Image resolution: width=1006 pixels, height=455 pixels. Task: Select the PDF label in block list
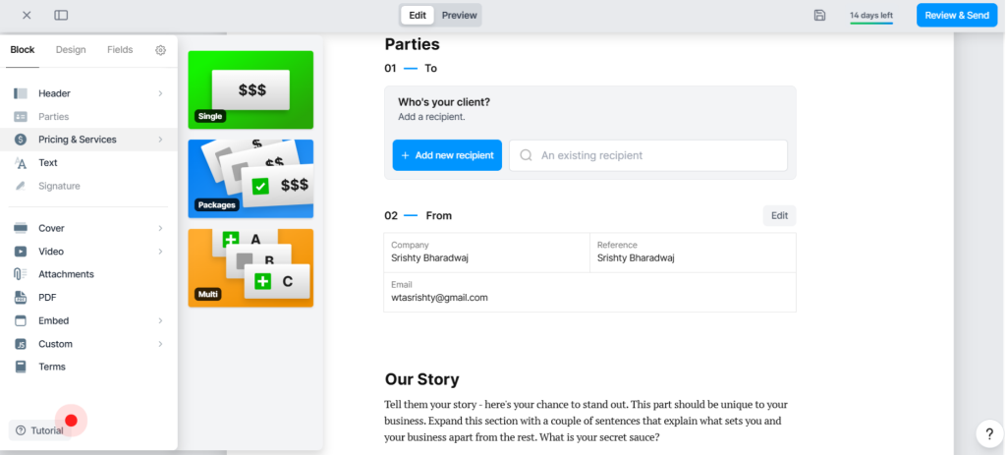point(47,298)
